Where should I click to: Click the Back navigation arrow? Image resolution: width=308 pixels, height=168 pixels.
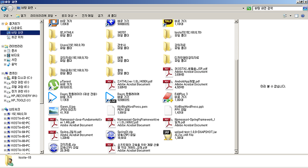pos(4,9)
